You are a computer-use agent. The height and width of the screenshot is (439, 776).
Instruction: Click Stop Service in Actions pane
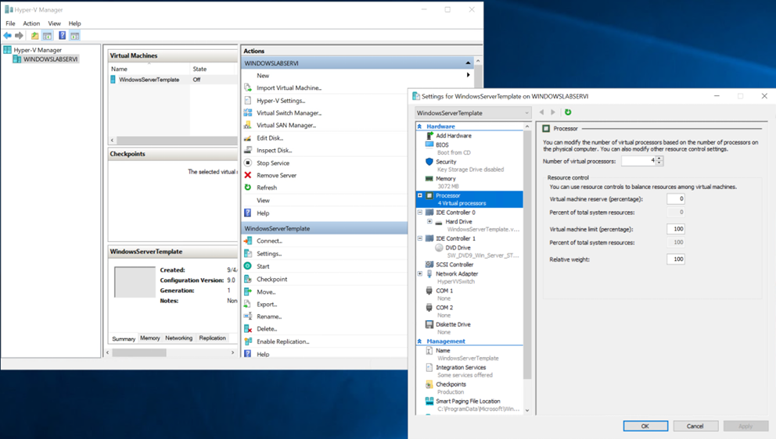point(273,163)
